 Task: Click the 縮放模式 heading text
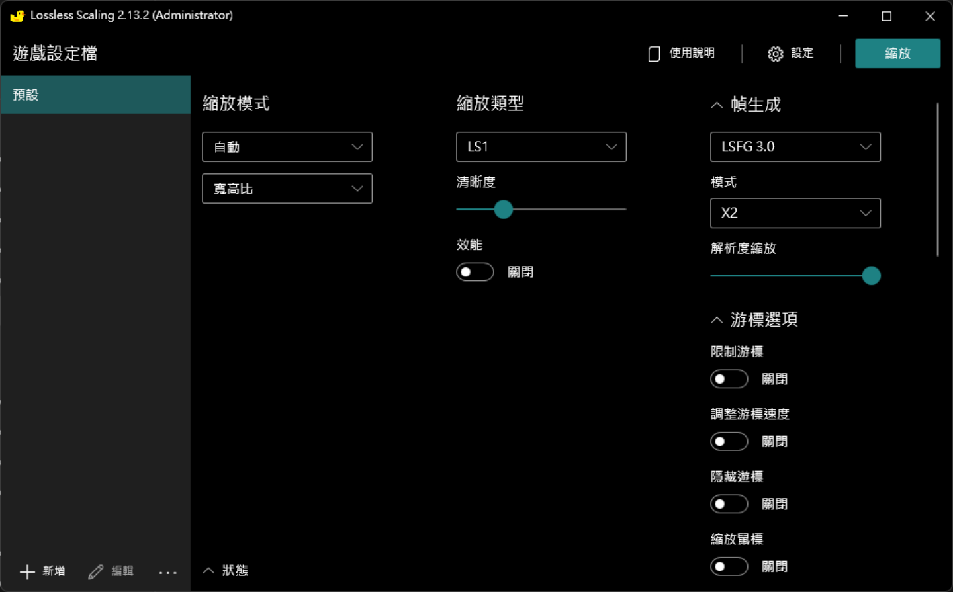point(236,104)
